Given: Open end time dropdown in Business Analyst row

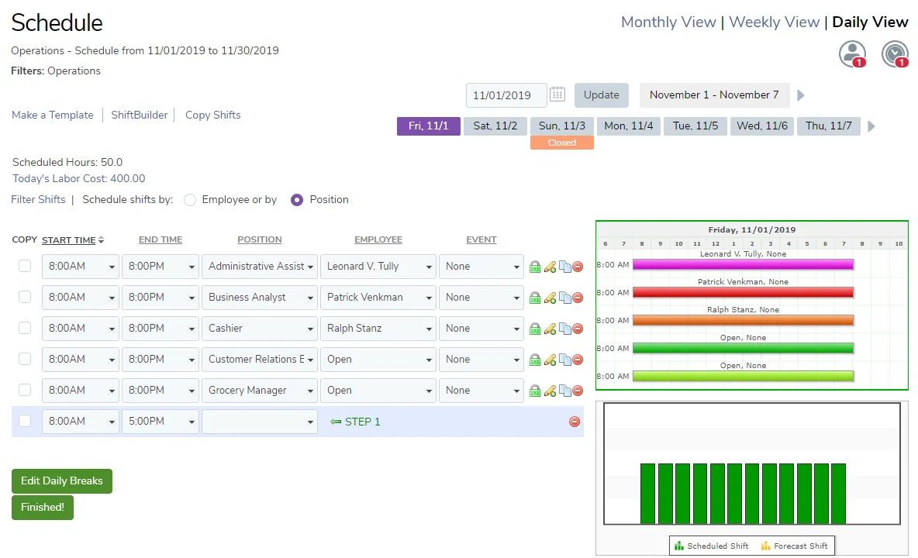Looking at the screenshot, I should 160,297.
